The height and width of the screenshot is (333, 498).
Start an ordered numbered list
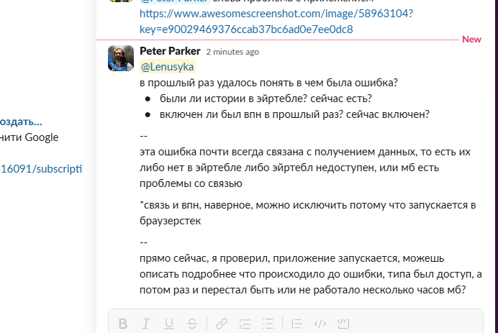tap(245, 323)
